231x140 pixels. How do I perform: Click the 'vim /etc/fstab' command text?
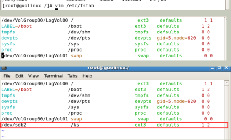(x=74, y=6)
